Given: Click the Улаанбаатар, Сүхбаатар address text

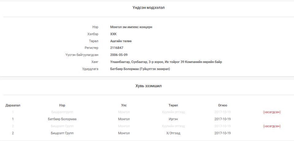Looking at the screenshot, I should pos(166,62).
